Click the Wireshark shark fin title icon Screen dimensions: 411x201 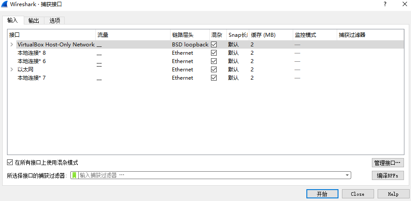pos(4,4)
